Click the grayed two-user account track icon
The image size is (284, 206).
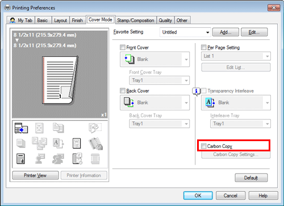[58, 159]
